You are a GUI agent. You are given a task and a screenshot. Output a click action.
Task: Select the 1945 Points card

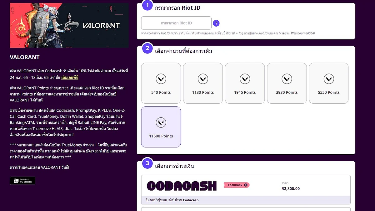pos(245,83)
